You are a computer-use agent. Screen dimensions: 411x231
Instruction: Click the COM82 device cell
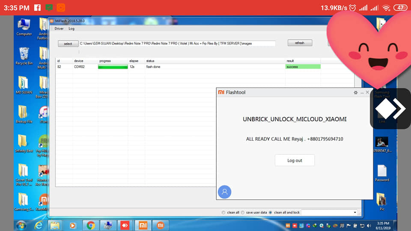[79, 67]
